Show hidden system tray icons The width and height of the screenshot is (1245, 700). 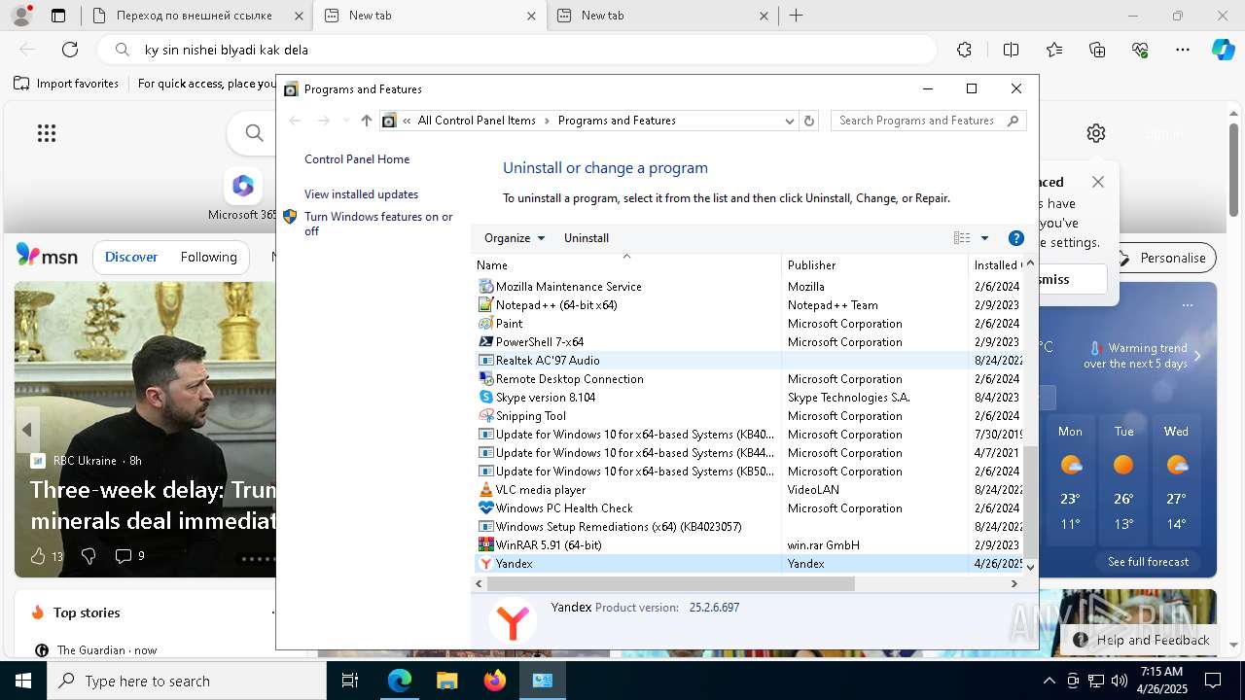[x=1049, y=681]
